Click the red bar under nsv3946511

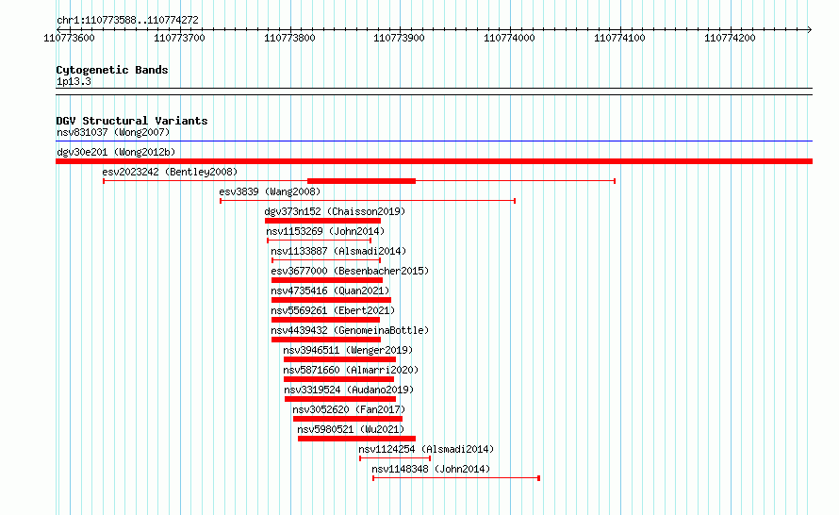tap(339, 359)
